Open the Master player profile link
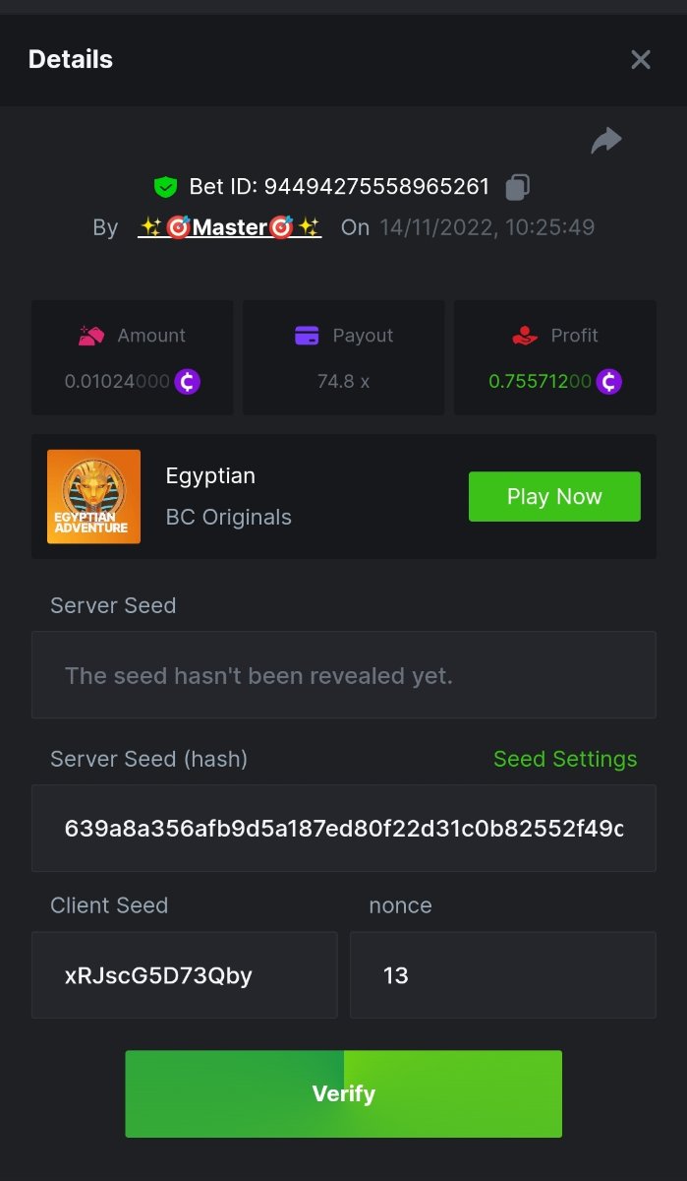The width and height of the screenshot is (687, 1181). point(230,227)
